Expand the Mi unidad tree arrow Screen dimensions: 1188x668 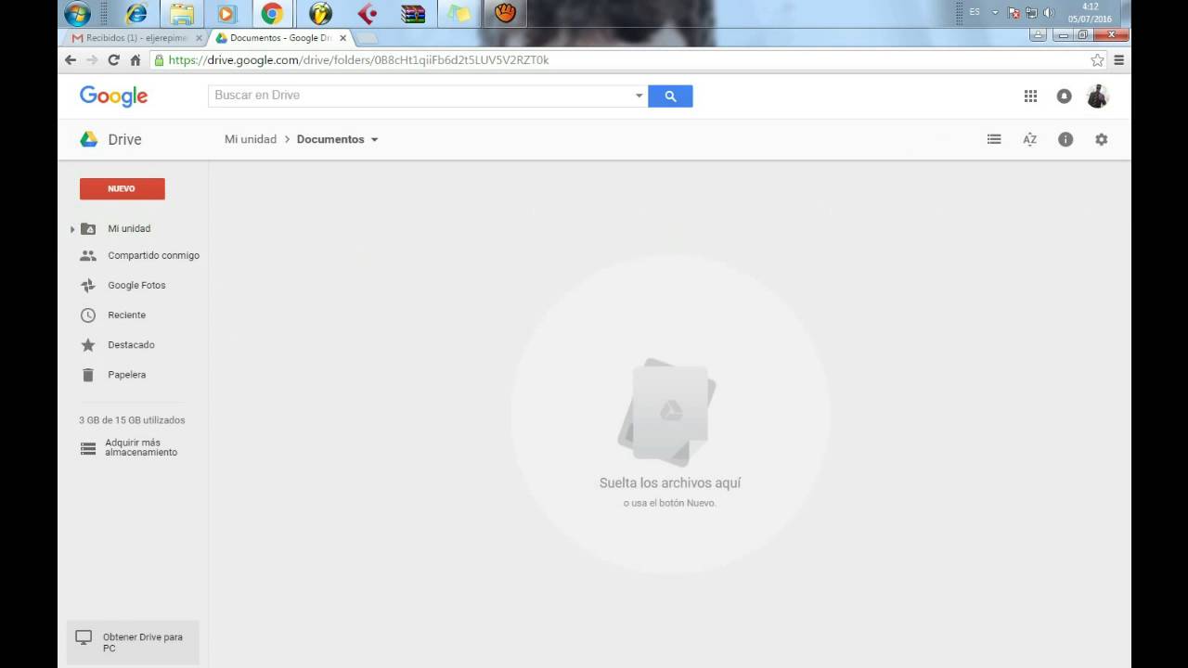tap(72, 228)
